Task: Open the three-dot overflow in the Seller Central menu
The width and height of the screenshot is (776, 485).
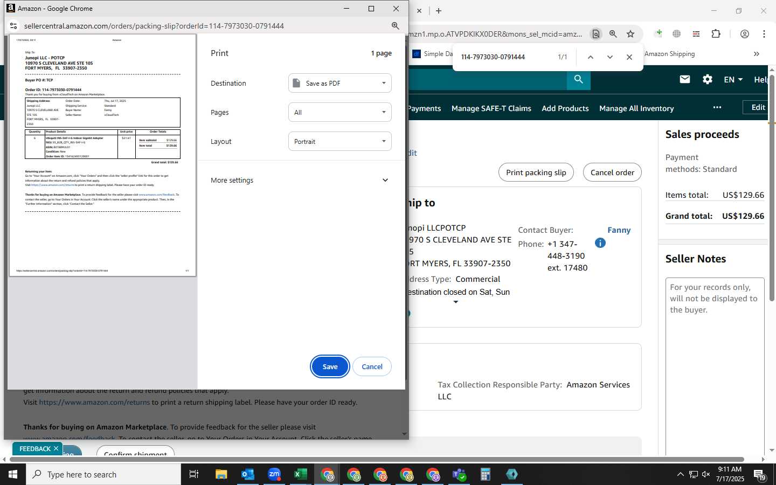Action: tap(717, 107)
